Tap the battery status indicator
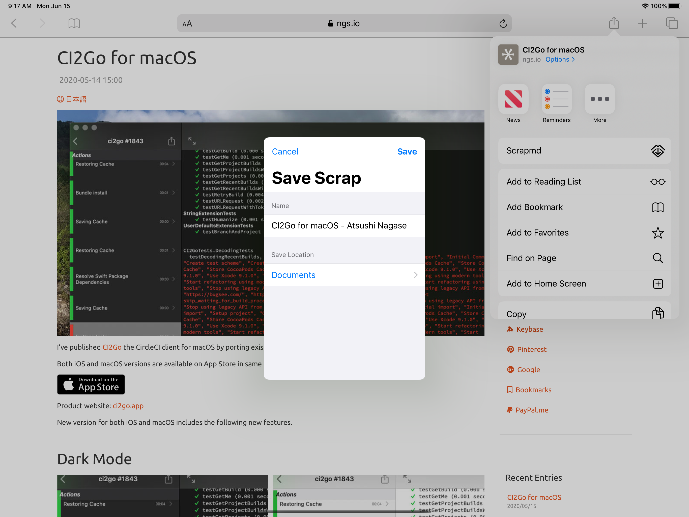 675,6
